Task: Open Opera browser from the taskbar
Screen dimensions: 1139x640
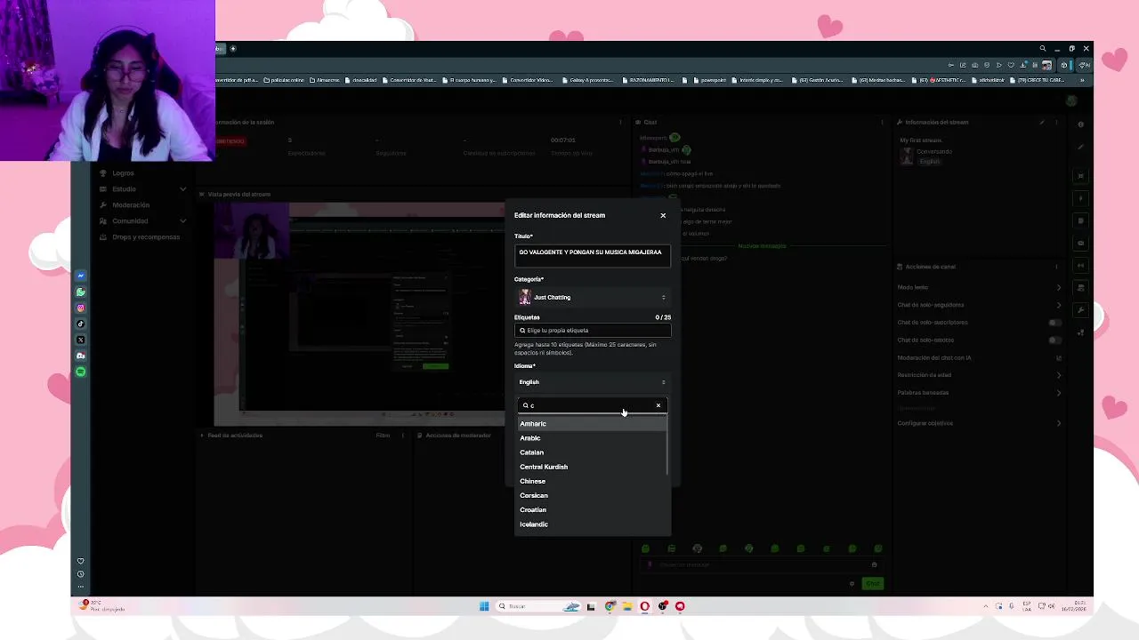Action: (x=645, y=606)
